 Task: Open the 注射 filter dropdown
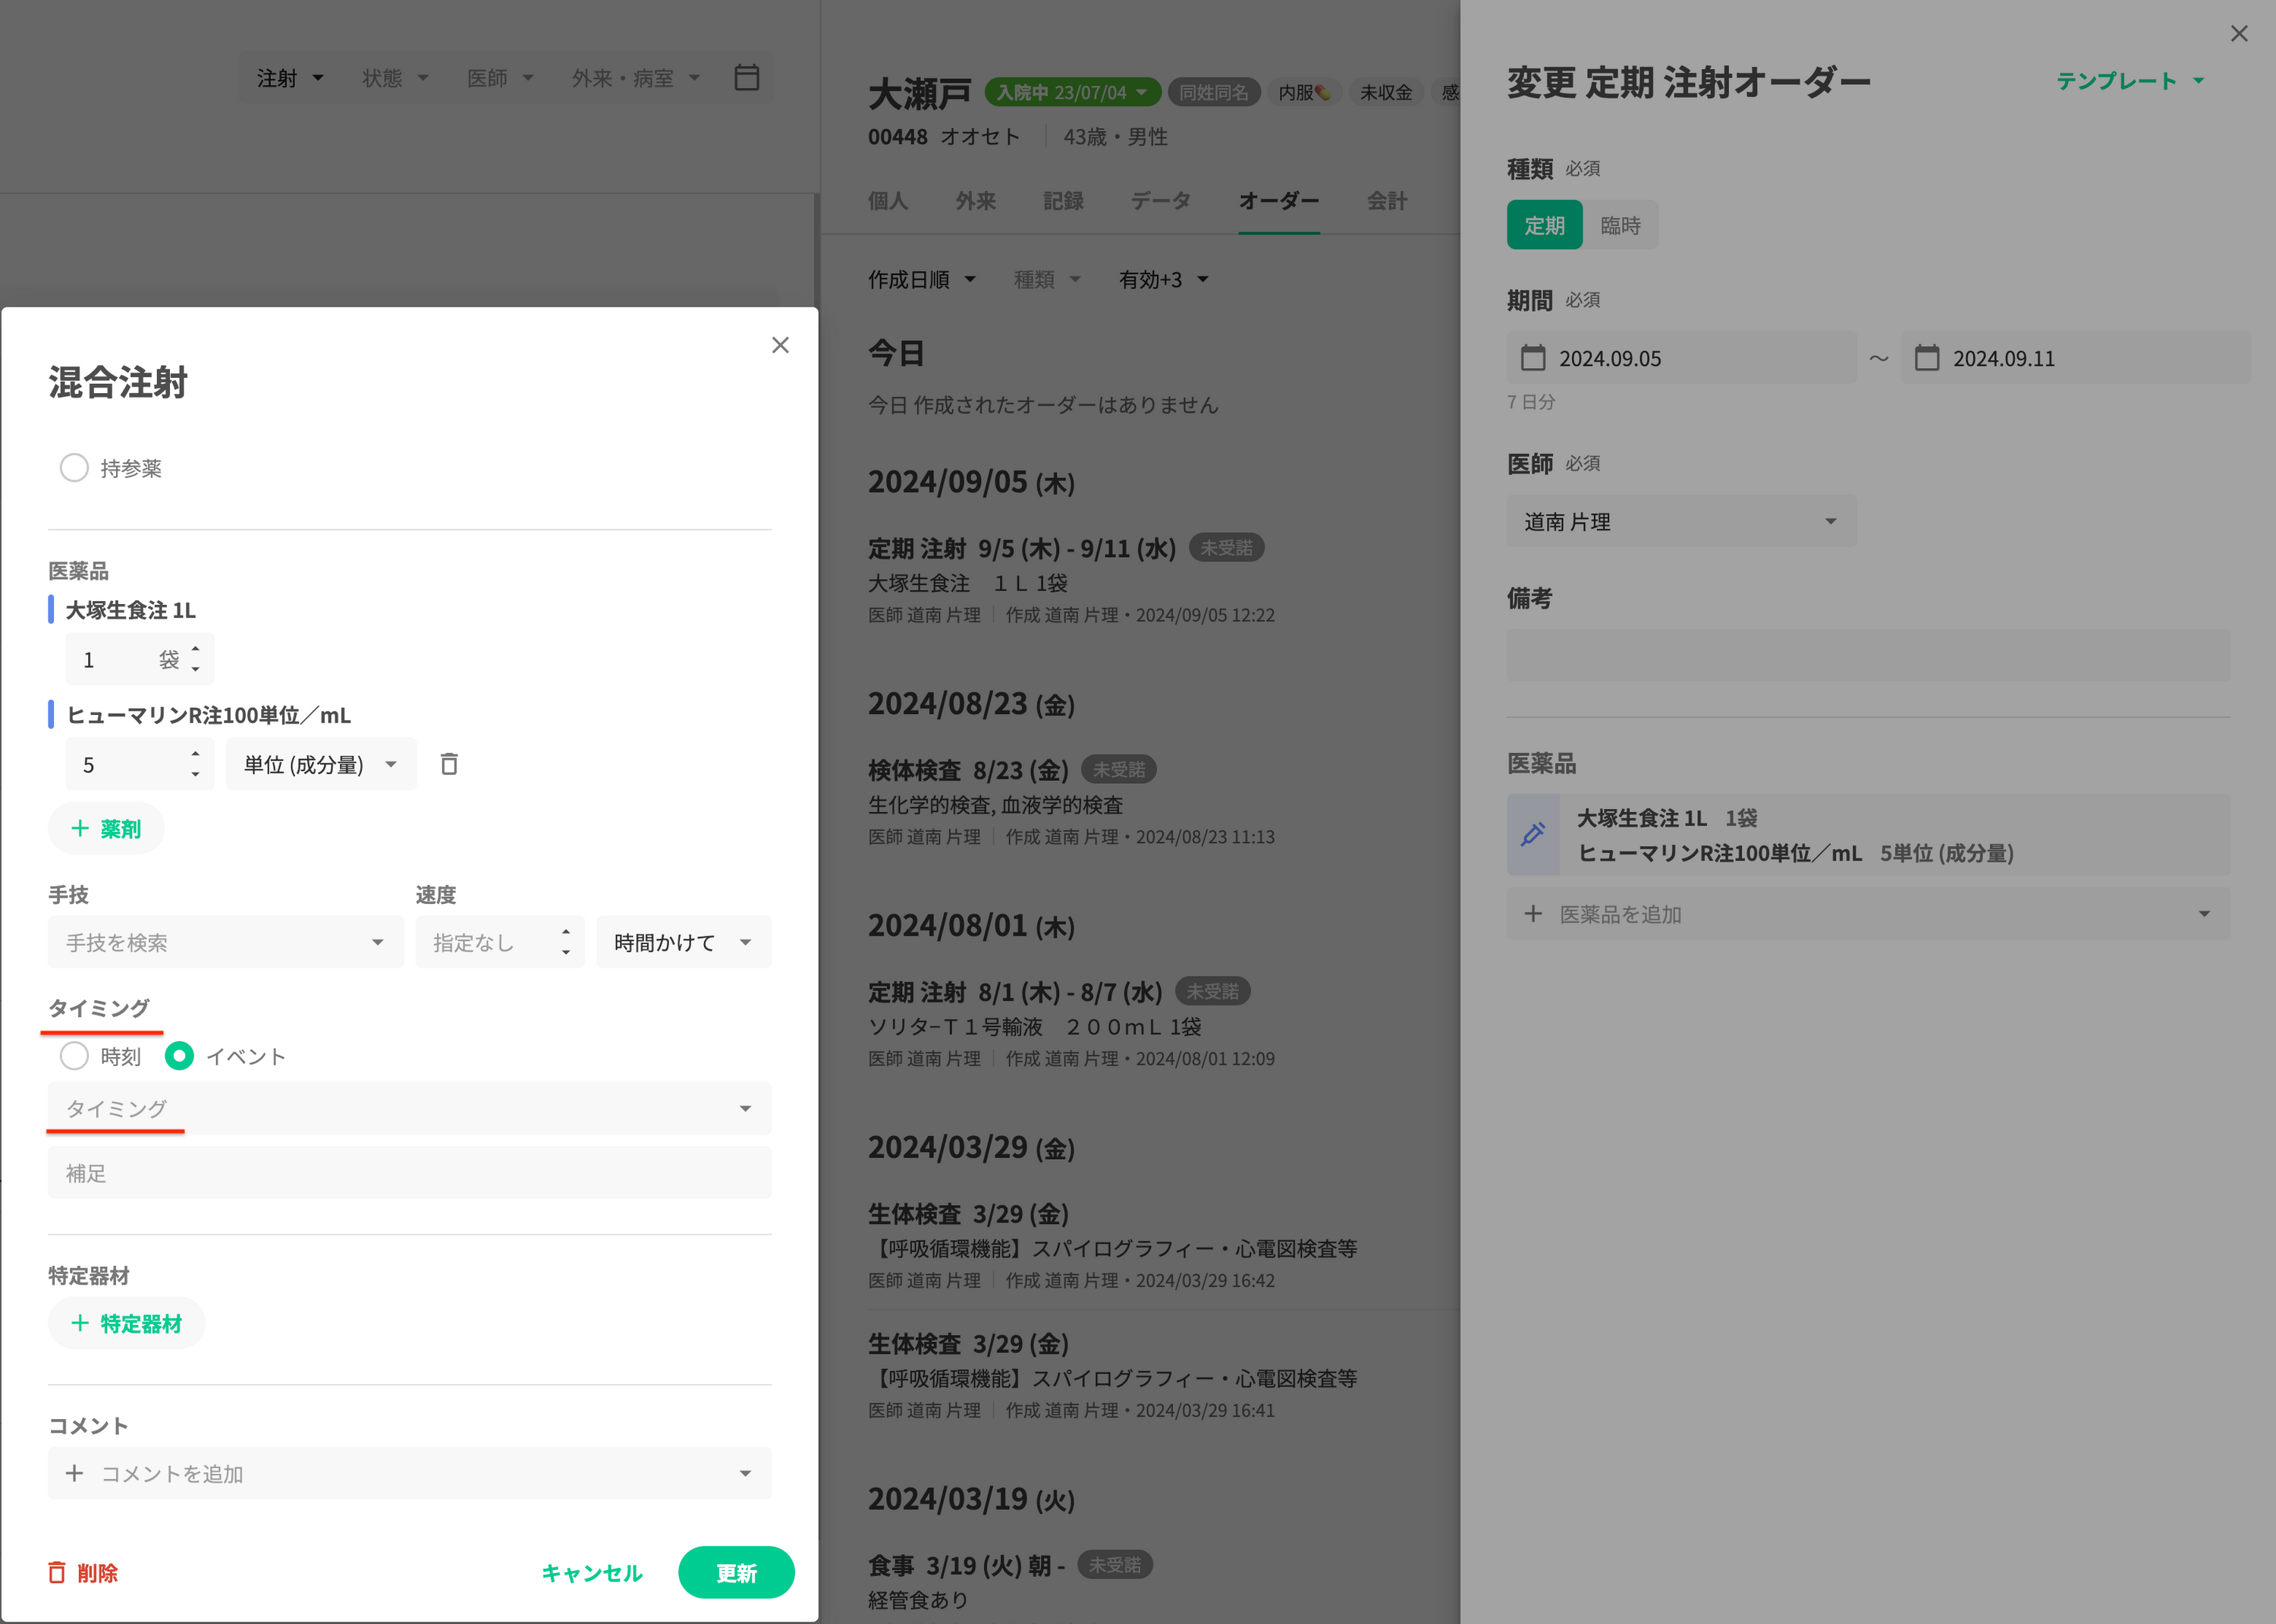290,78
